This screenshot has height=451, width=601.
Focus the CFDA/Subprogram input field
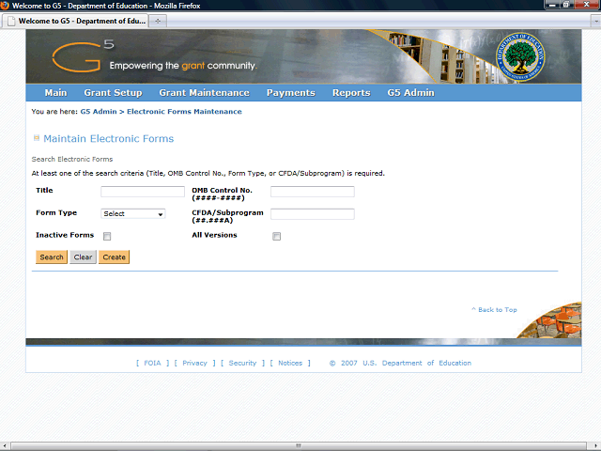point(313,214)
